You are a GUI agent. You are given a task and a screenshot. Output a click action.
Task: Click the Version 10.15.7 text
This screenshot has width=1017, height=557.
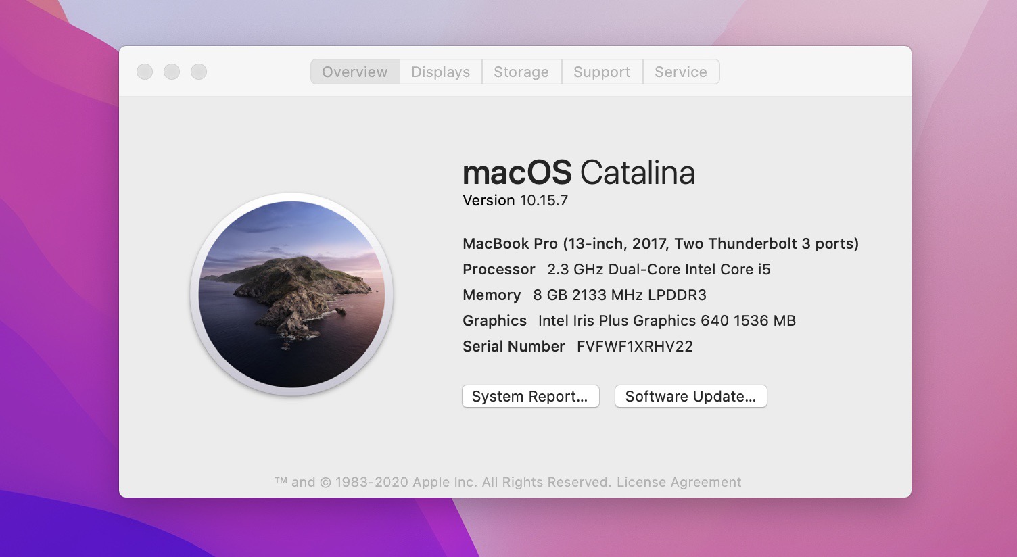515,200
